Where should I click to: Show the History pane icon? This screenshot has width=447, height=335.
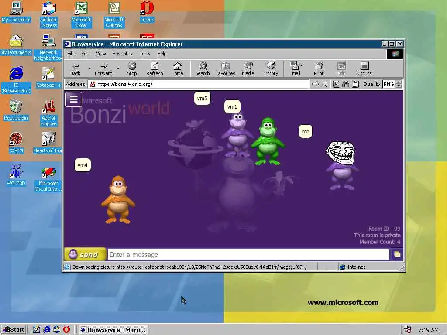point(271,68)
